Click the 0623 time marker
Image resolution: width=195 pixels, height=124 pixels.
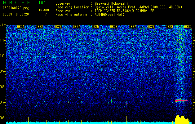coord(58,27)
